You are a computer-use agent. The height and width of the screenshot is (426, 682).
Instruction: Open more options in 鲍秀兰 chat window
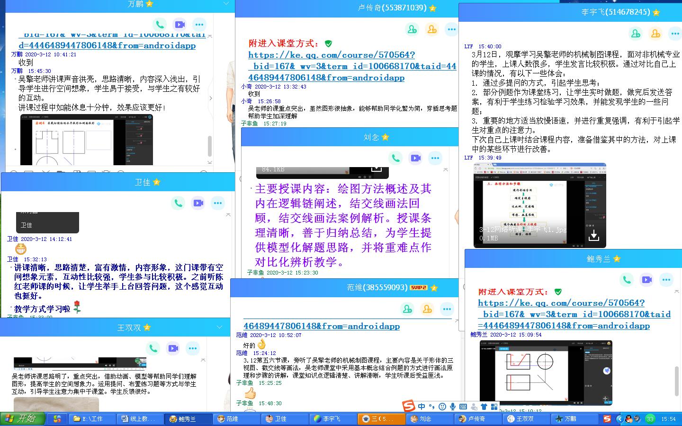pos(666,280)
